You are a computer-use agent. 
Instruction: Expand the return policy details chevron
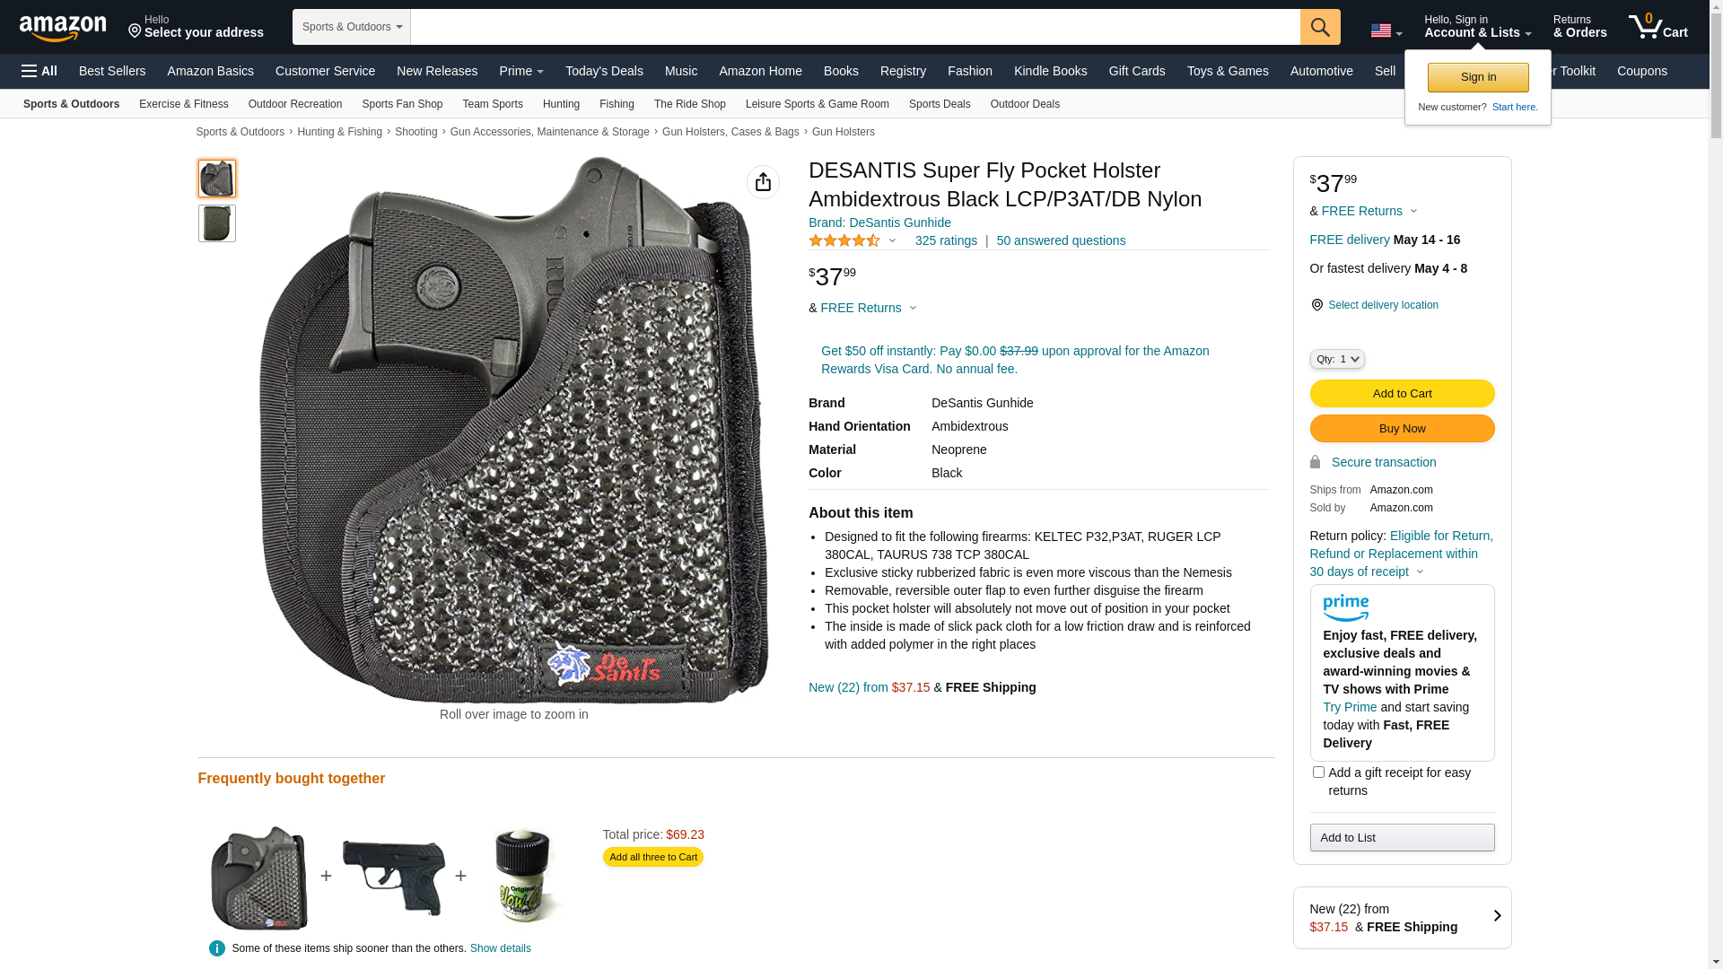[1420, 572]
